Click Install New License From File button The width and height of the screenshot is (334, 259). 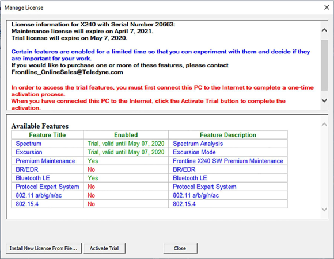pyautogui.click(x=44, y=248)
